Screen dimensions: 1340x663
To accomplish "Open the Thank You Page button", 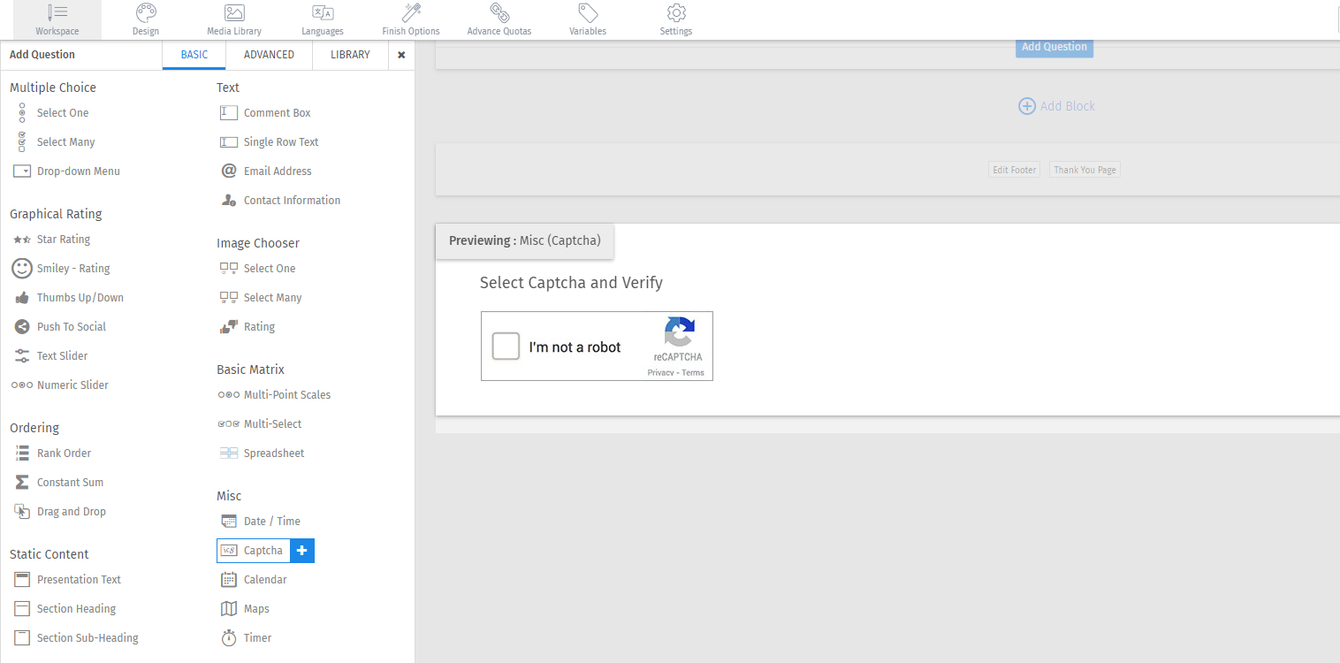I will coord(1085,170).
